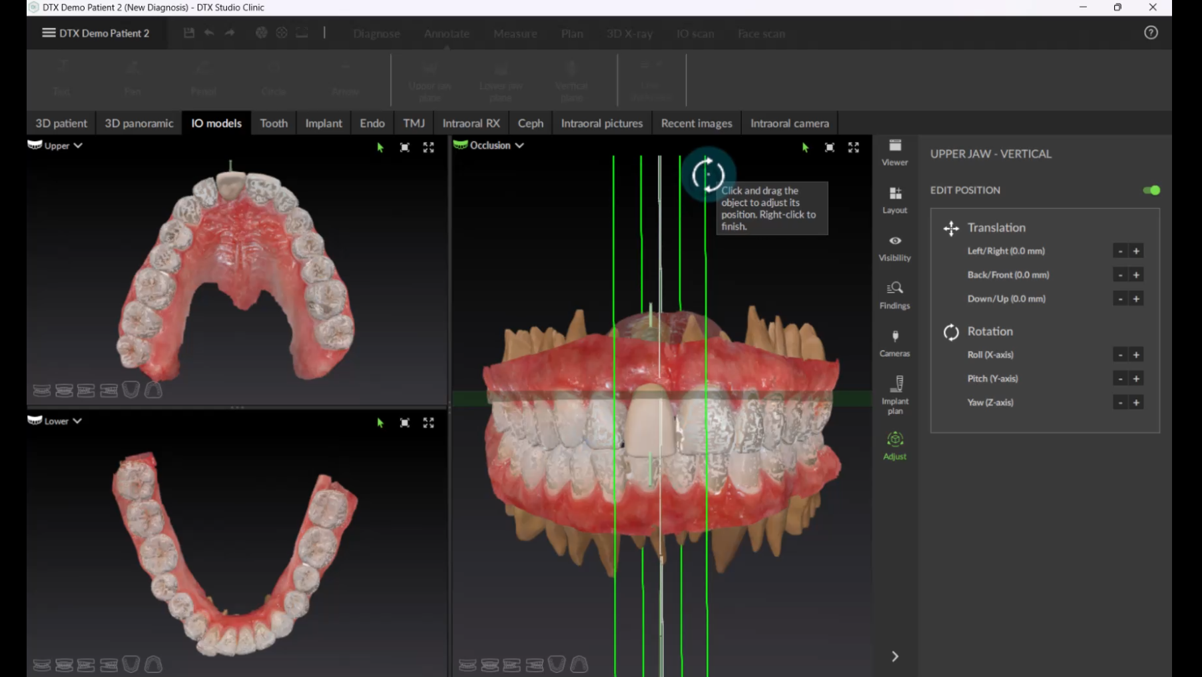Image resolution: width=1202 pixels, height=677 pixels.
Task: Fit the Upper view to the frame
Action: click(404, 147)
